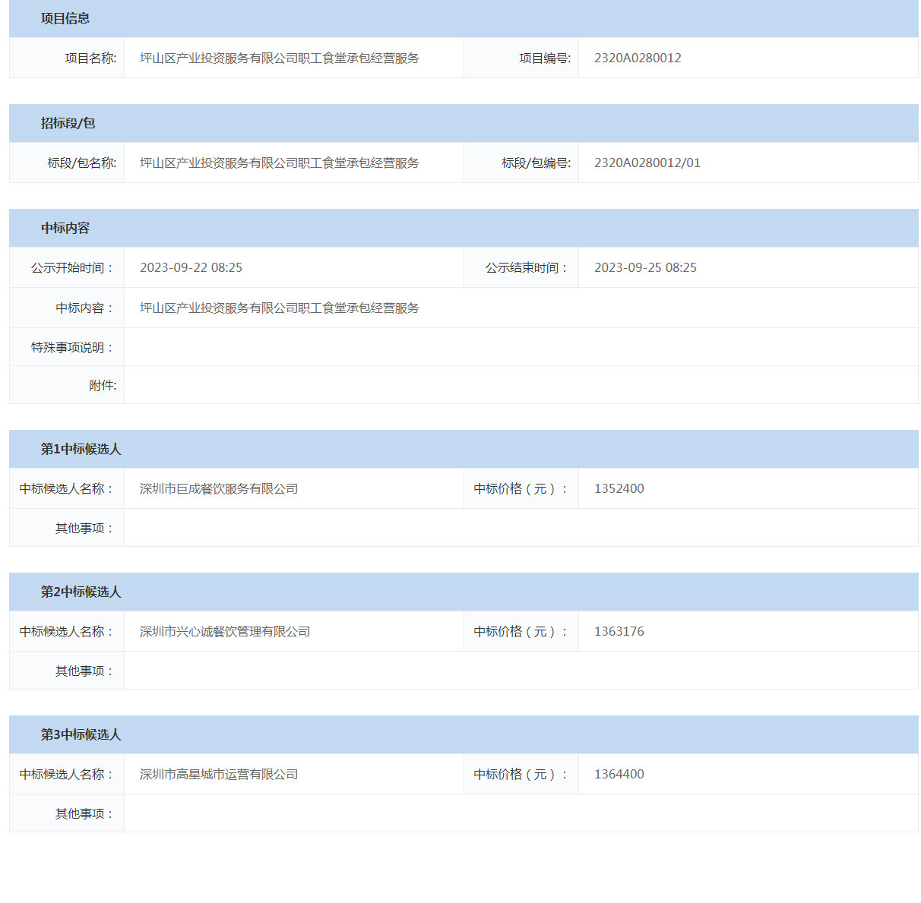Select the 标段/包名称 label
Viewport: 921px width, 903px height.
click(82, 163)
